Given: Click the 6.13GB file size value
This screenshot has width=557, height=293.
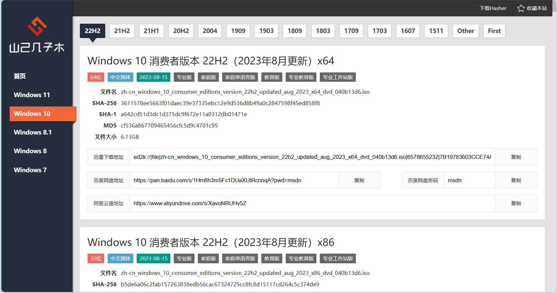Looking at the screenshot, I should (x=130, y=137).
